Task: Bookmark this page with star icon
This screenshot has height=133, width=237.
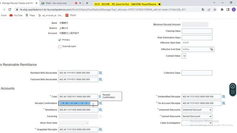Action: [x=215, y=10]
